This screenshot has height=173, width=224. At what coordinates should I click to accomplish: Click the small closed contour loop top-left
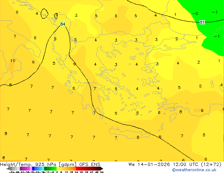pos(44,13)
